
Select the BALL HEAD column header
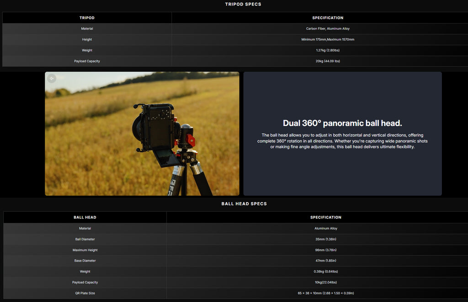point(85,218)
